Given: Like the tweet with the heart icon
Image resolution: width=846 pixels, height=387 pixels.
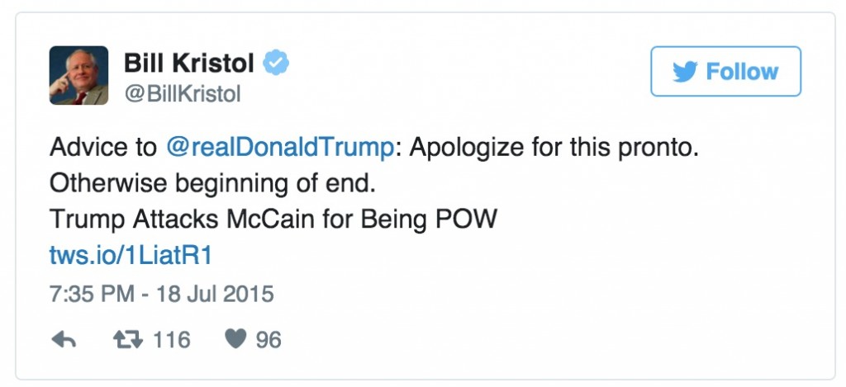Looking at the screenshot, I should pos(236,340).
